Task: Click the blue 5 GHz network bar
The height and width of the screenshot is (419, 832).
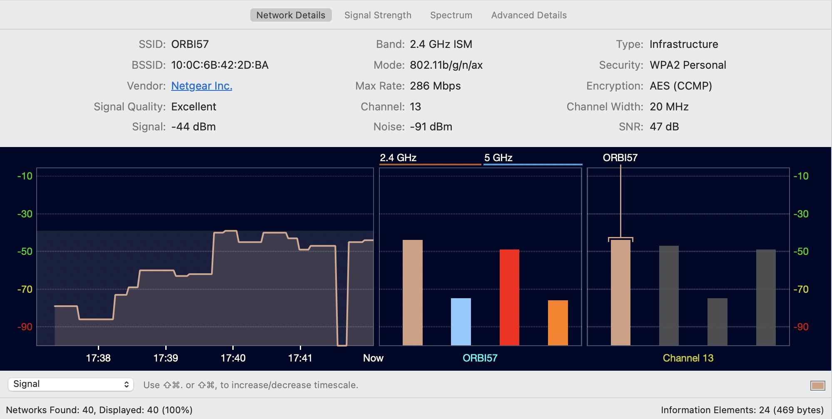Action: 461,321
